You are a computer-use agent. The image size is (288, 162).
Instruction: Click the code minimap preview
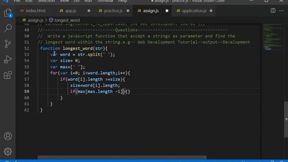pos(273,37)
